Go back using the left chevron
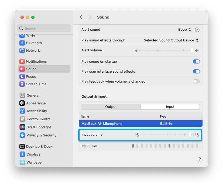223x187 pixels. point(81,17)
